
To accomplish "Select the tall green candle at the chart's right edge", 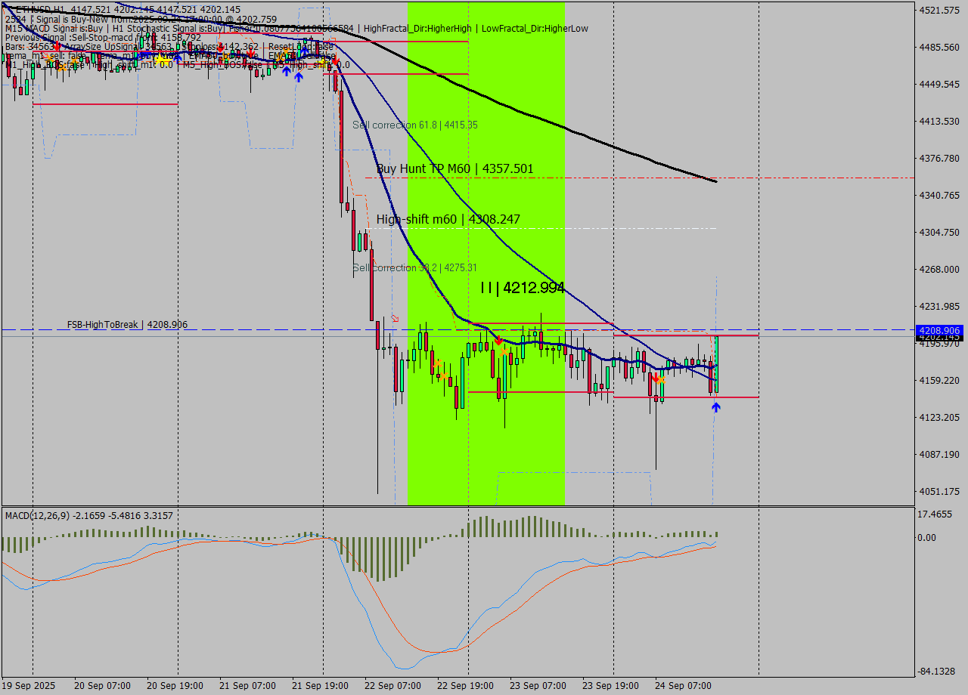I will (715, 364).
